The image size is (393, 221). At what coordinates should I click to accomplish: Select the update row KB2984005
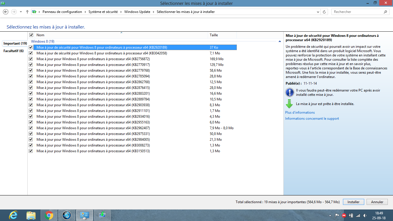click(x=135, y=139)
